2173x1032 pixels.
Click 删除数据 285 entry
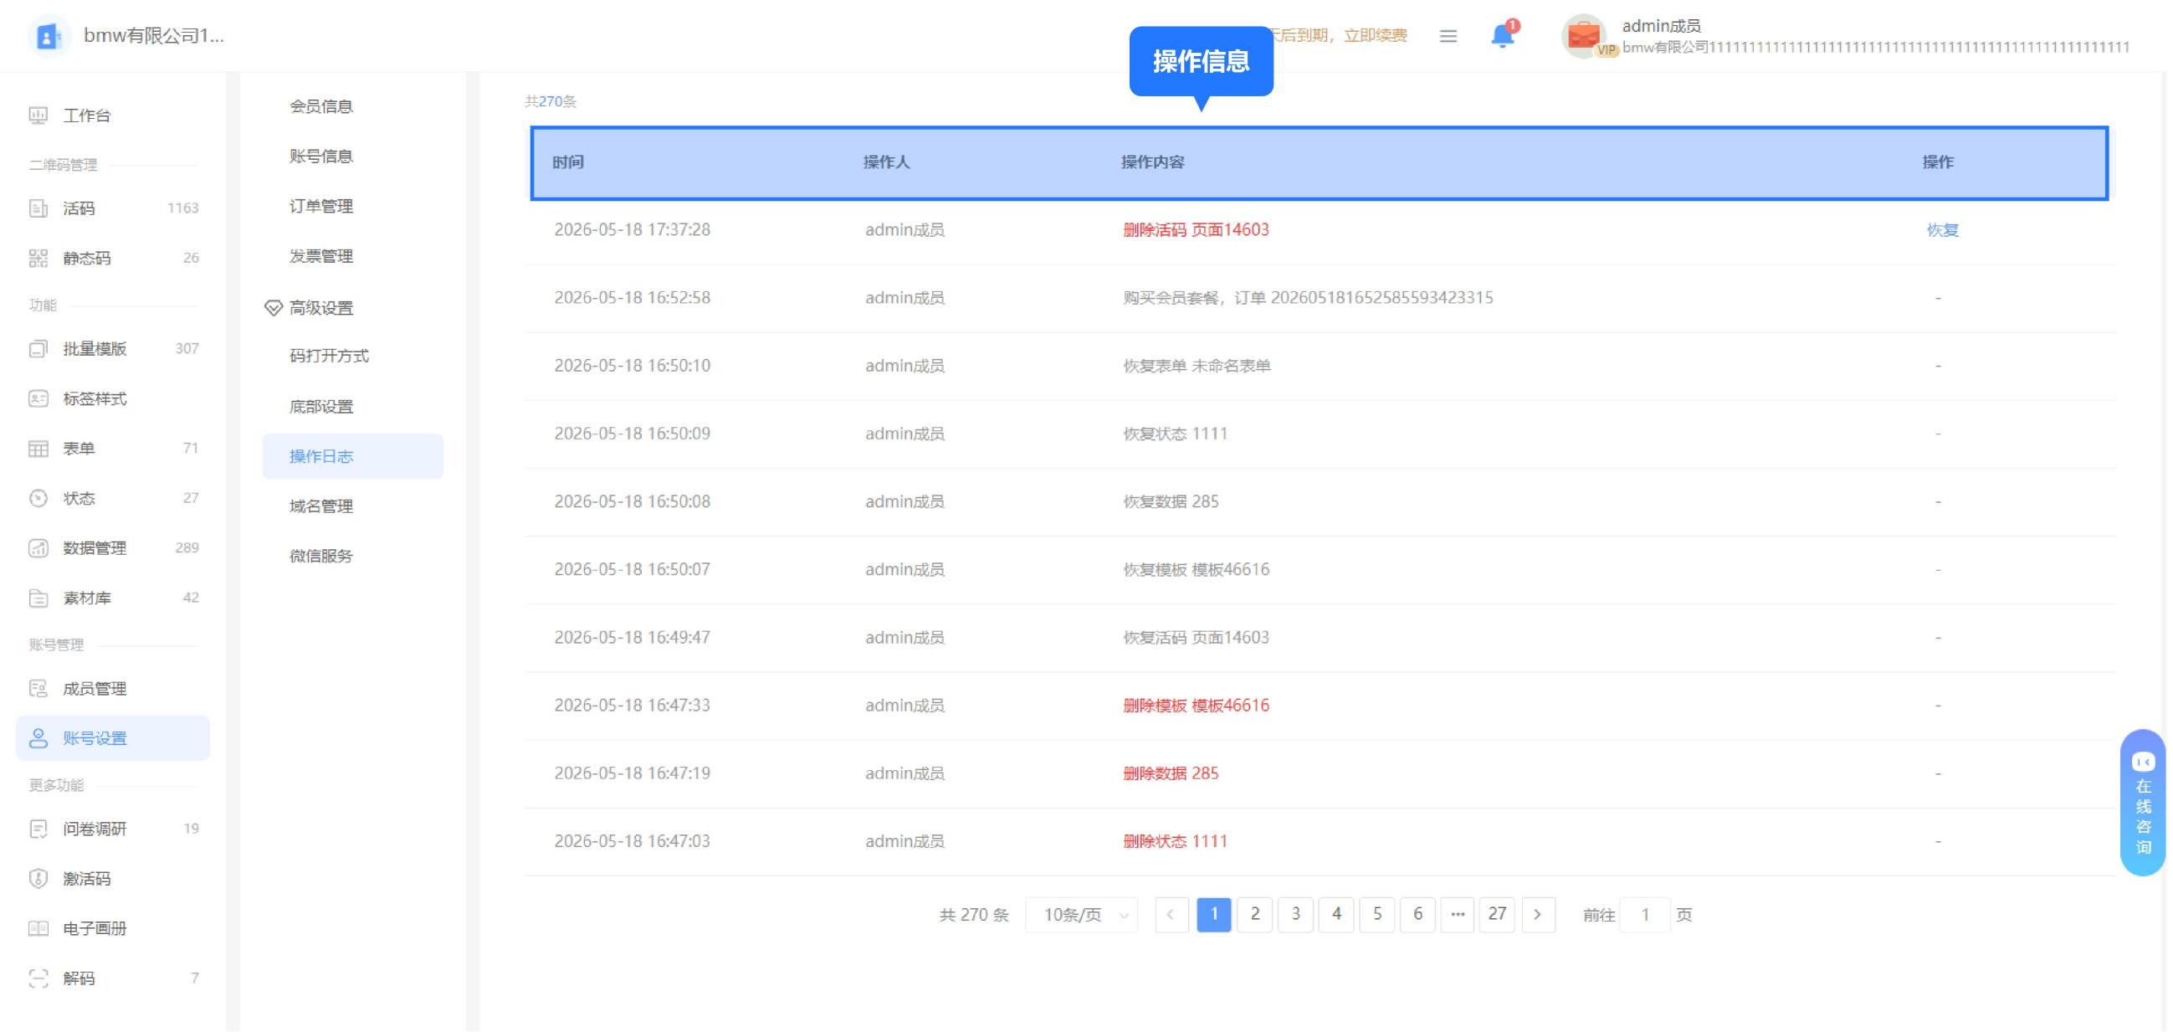click(1170, 773)
